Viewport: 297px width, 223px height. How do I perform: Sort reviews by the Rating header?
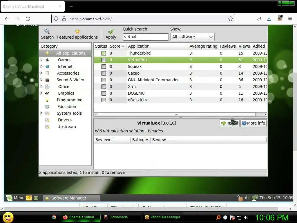click(x=140, y=140)
